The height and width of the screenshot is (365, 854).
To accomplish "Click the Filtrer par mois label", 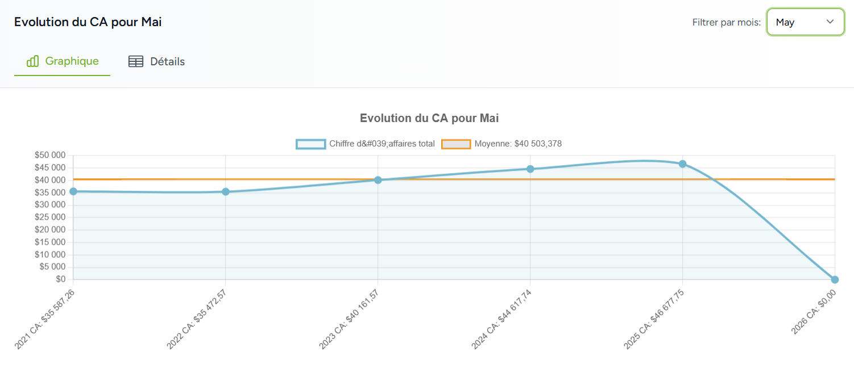I will pos(726,23).
